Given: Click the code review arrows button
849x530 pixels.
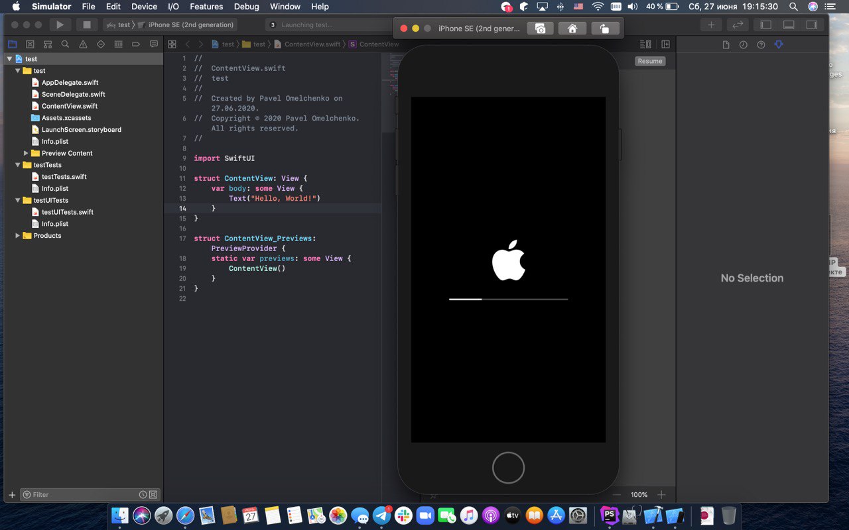Looking at the screenshot, I should (x=737, y=25).
